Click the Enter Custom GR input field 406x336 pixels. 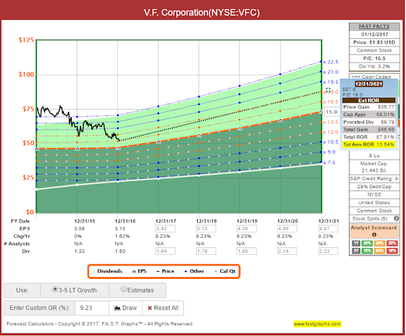(91, 308)
